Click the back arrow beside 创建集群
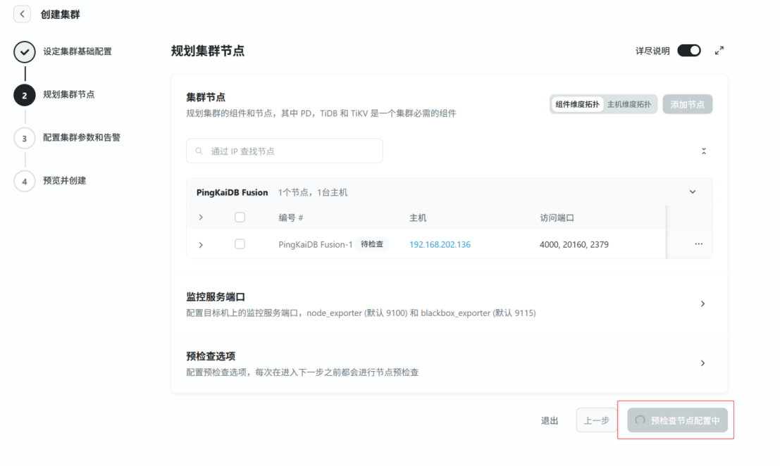Image resolution: width=780 pixels, height=466 pixels. click(x=22, y=14)
